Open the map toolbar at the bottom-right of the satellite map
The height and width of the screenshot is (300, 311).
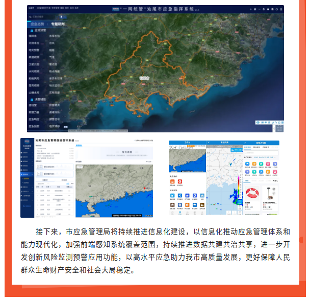(x=269, y=123)
